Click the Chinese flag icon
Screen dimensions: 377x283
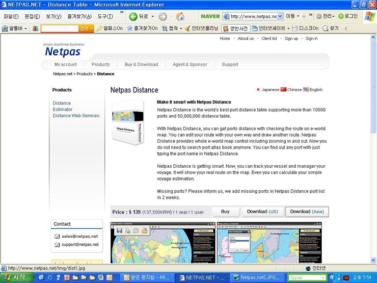283,90
